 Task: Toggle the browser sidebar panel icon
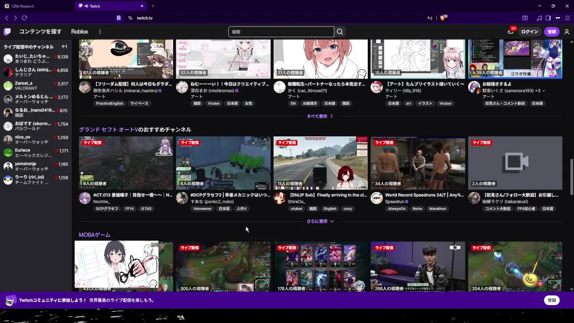[548, 18]
